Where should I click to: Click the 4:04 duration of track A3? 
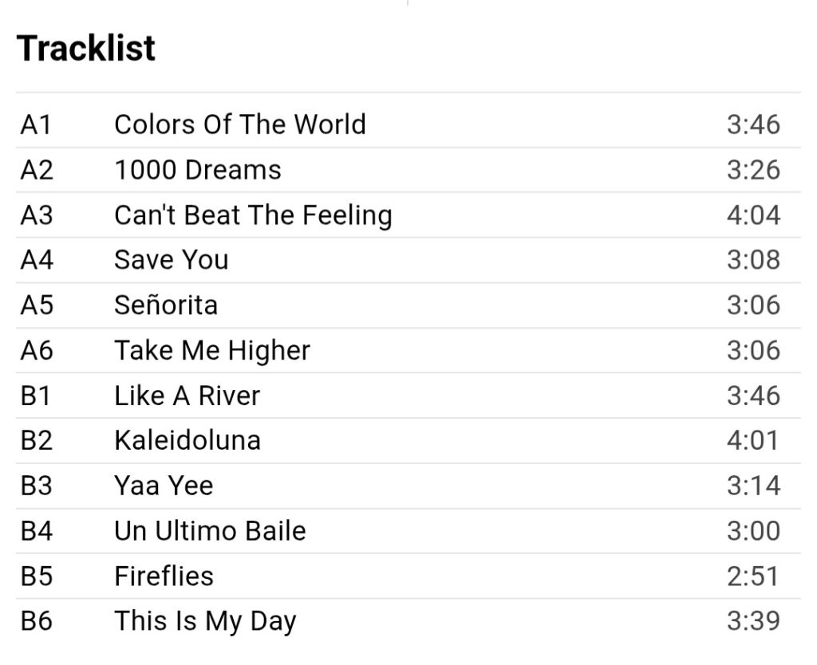(x=753, y=215)
